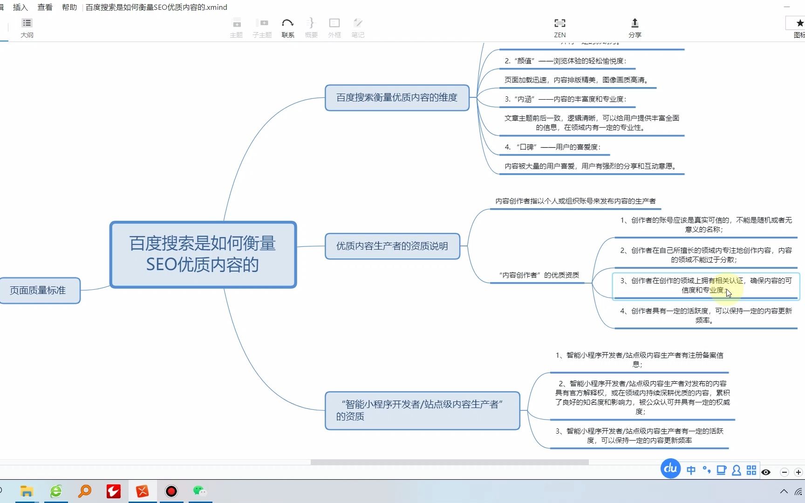
Task: Click the input method cup-shaped icon
Action: tap(722, 470)
